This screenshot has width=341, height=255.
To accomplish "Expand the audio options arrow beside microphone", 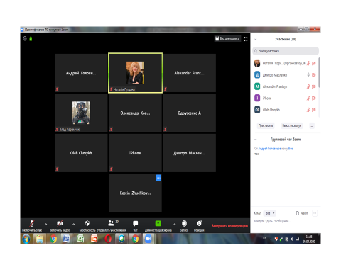I will pyautogui.click(x=46, y=224).
